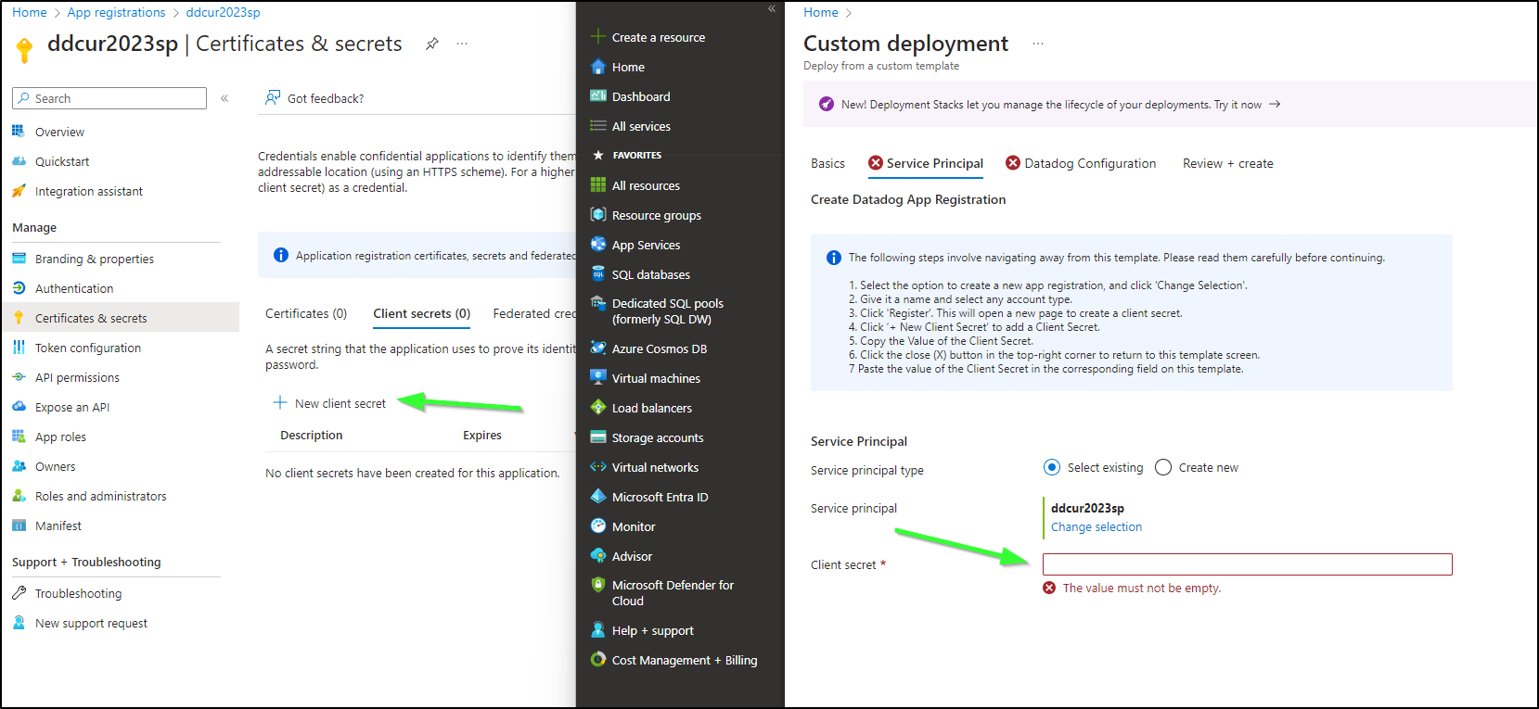1539x709 pixels.
Task: Pin the ddcur2023sp page with pin icon
Action: [432, 44]
